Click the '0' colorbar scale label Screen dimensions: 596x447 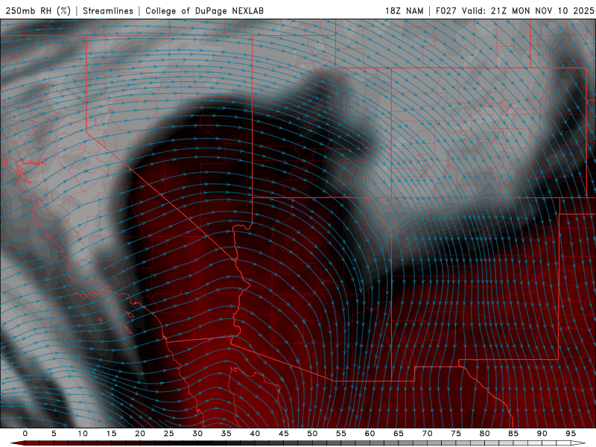coord(25,434)
